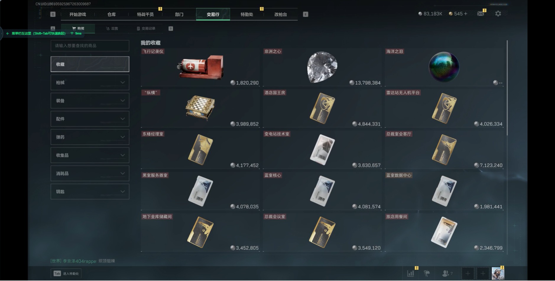This screenshot has width=555, height=281.
Task: Click the flag icon in bottom bar
Action: coord(427,274)
